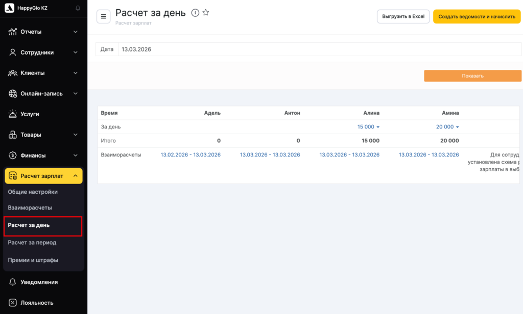Open Алина's 15 000 daily dropdown

coord(368,127)
